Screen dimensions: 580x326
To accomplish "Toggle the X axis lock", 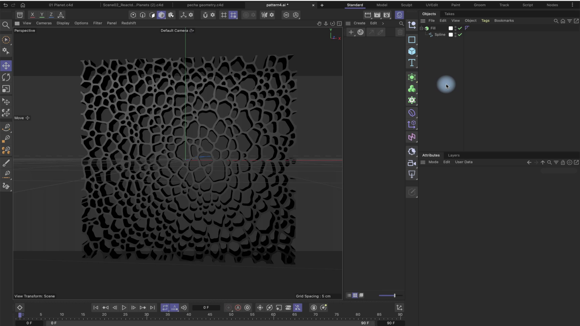I will (x=32, y=15).
